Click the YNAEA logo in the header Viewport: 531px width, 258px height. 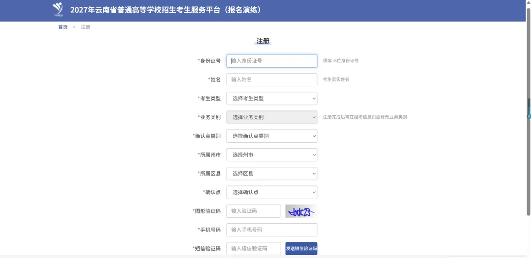[58, 9]
